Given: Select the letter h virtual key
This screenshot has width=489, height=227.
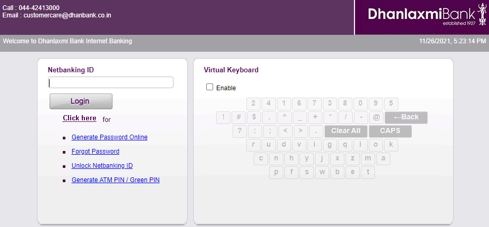Looking at the screenshot, I should [291, 159].
